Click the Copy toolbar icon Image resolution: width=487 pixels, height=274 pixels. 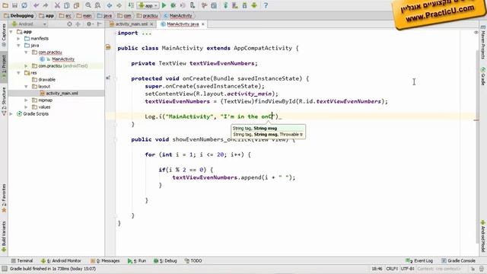click(x=66, y=5)
